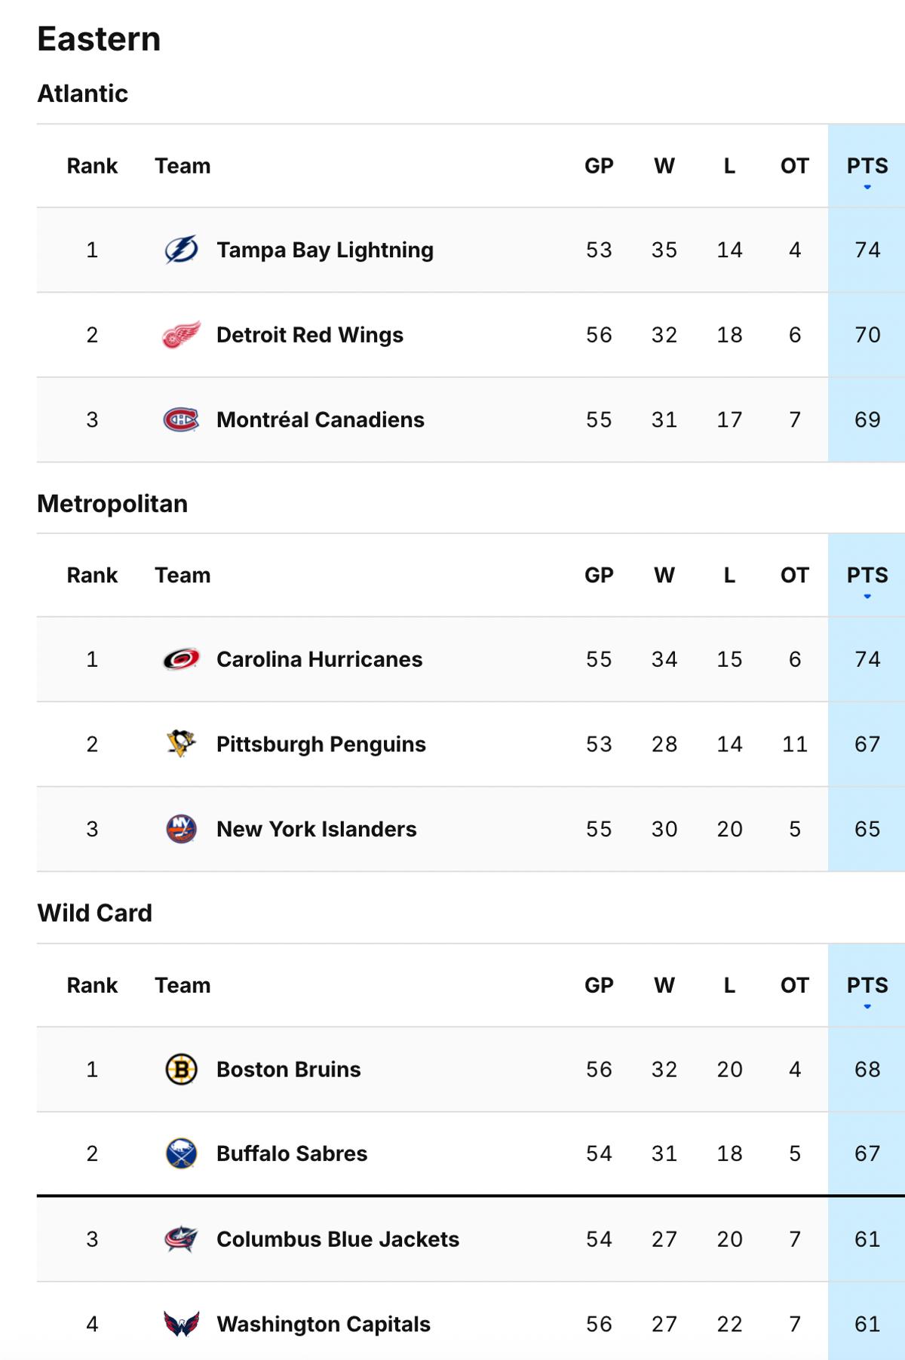Image resolution: width=905 pixels, height=1360 pixels.
Task: Select the Montréal Canadiens logo
Action: click(181, 419)
